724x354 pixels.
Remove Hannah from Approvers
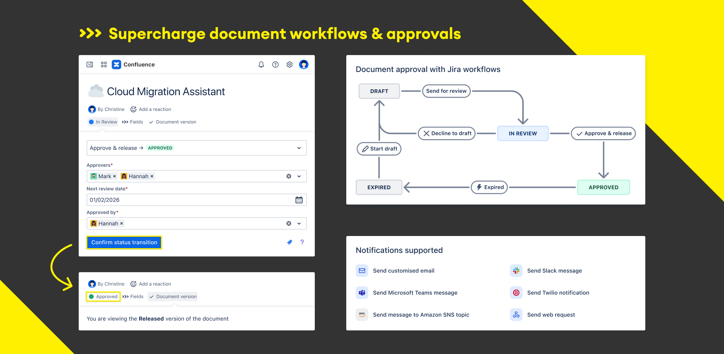pyautogui.click(x=152, y=176)
